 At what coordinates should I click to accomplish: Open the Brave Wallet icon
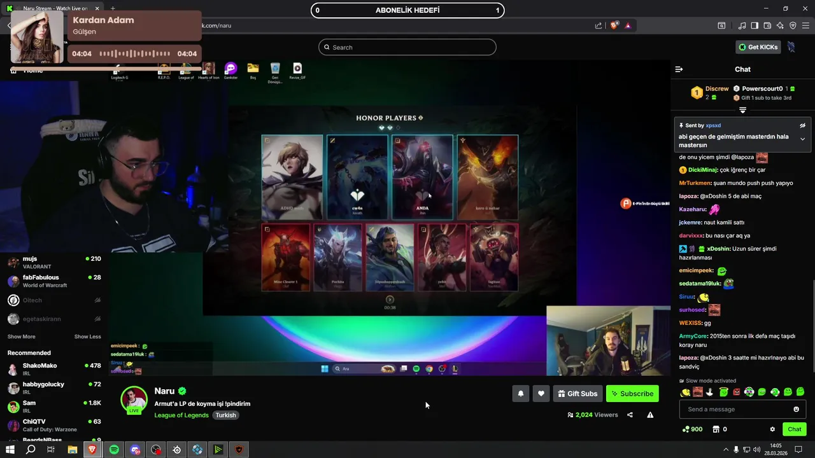(767, 25)
